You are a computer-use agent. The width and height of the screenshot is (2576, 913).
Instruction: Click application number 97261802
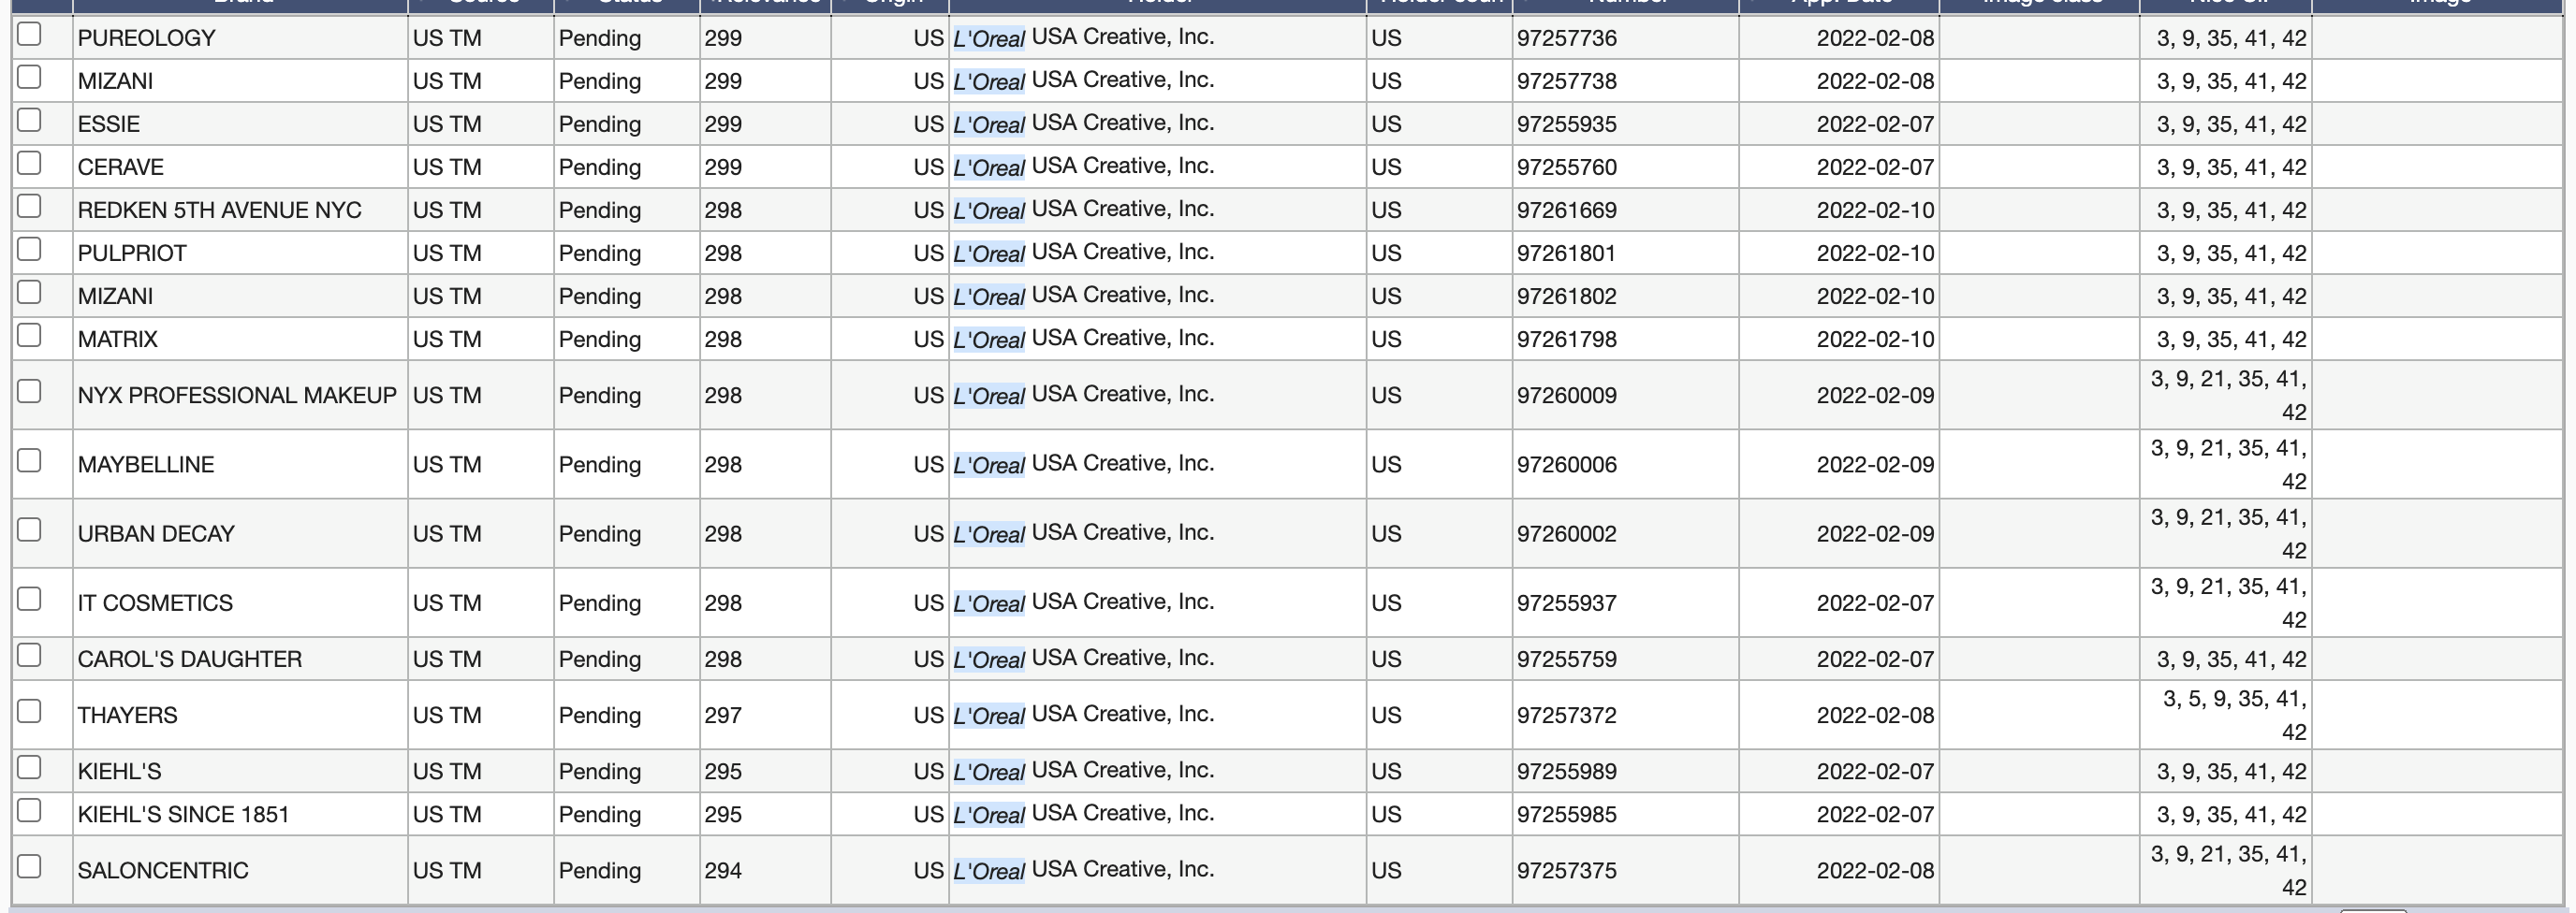(x=1566, y=297)
